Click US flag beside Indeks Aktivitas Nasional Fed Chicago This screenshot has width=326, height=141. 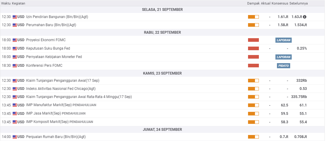click(x=15, y=89)
